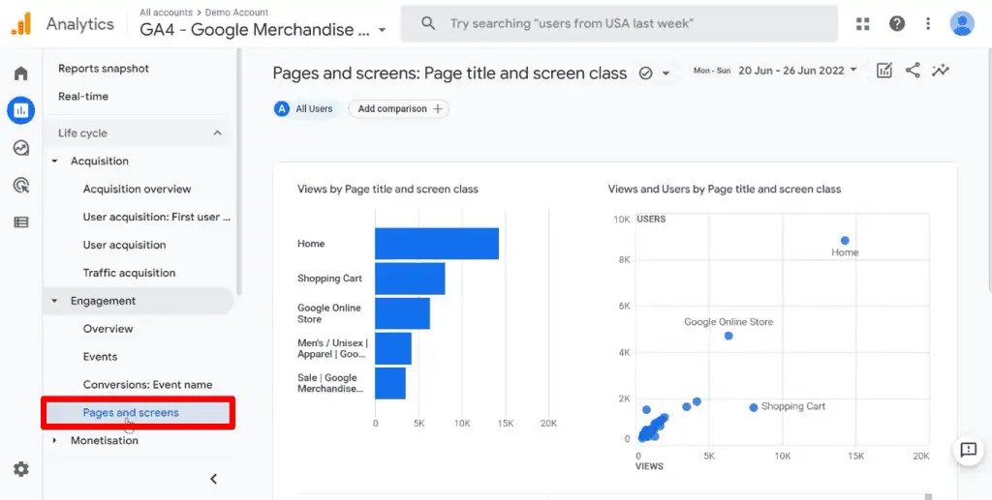Click 'Views by Page title and screen class' heading
The image size is (992, 500).
(x=387, y=189)
